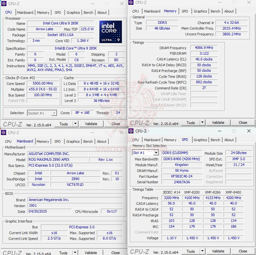
Task: Click the Cores value 8P + 16E
Action: point(82,113)
